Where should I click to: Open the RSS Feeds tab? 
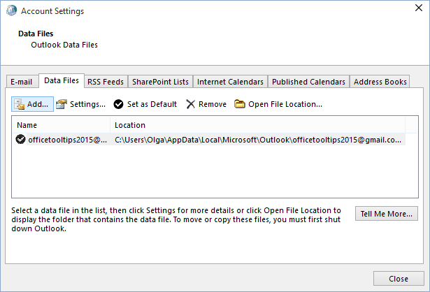point(106,82)
